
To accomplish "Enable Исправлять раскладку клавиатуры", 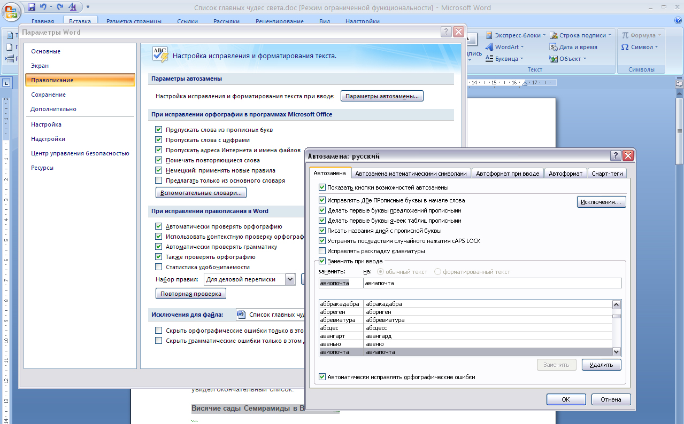I will [x=322, y=251].
